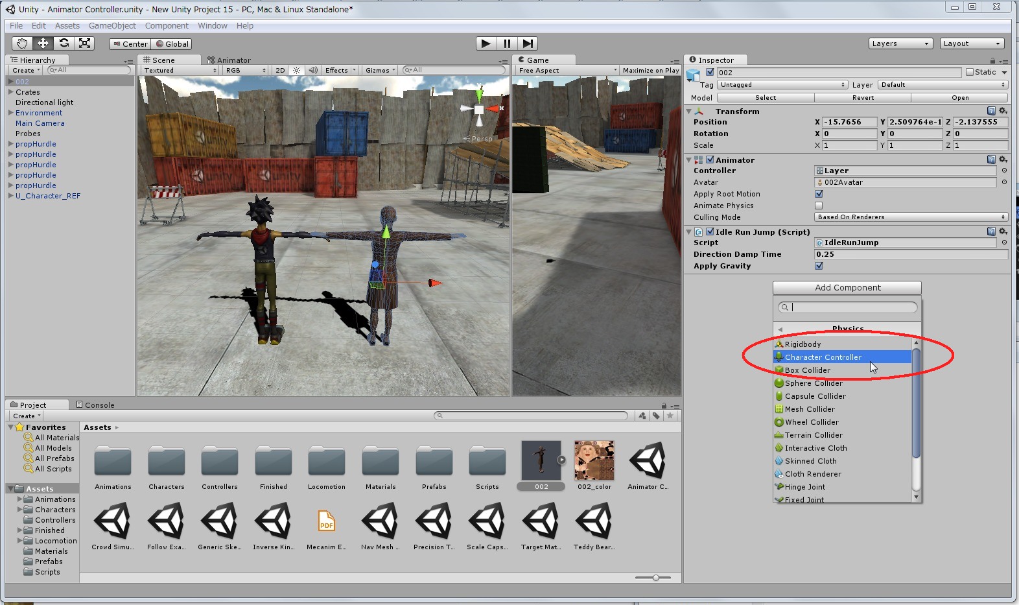This screenshot has height=605, width=1019.
Task: Open the GameObject menu
Action: pos(112,26)
